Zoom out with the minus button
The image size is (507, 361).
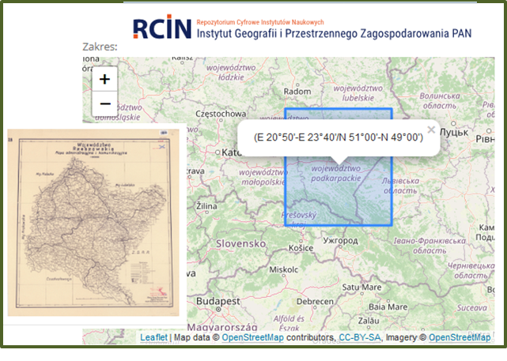click(x=104, y=103)
